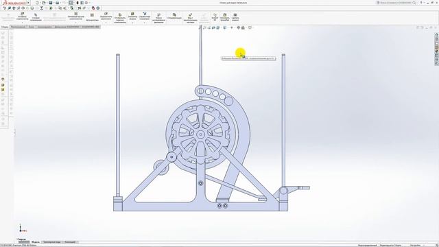439x247 pixels.
Task: Select Move Component (Переместить компонент) tool
Action: pyautogui.click(x=106, y=16)
